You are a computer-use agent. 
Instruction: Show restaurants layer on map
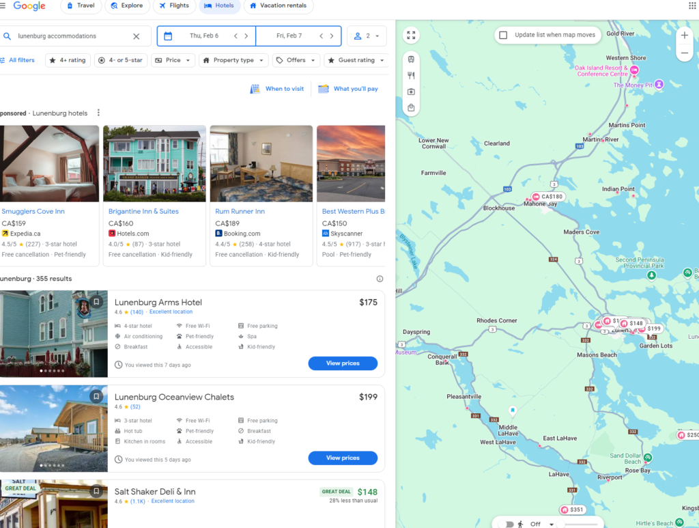click(x=411, y=75)
